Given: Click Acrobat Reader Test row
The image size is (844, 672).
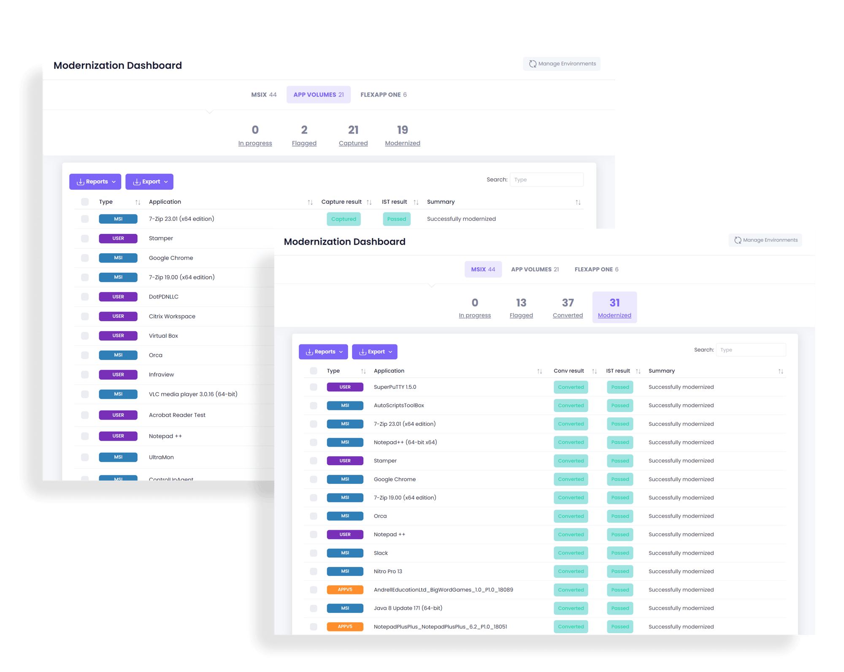Looking at the screenshot, I should pos(177,415).
